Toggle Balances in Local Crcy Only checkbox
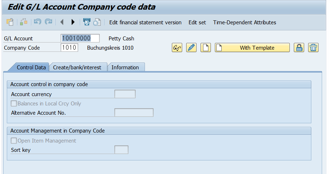This screenshot has width=330, height=174. tap(14, 104)
